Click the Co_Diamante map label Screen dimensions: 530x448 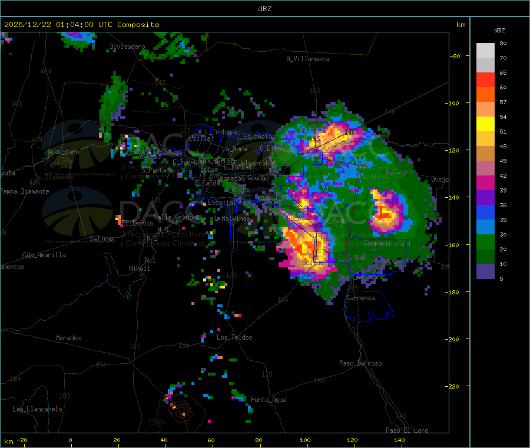(54, 177)
